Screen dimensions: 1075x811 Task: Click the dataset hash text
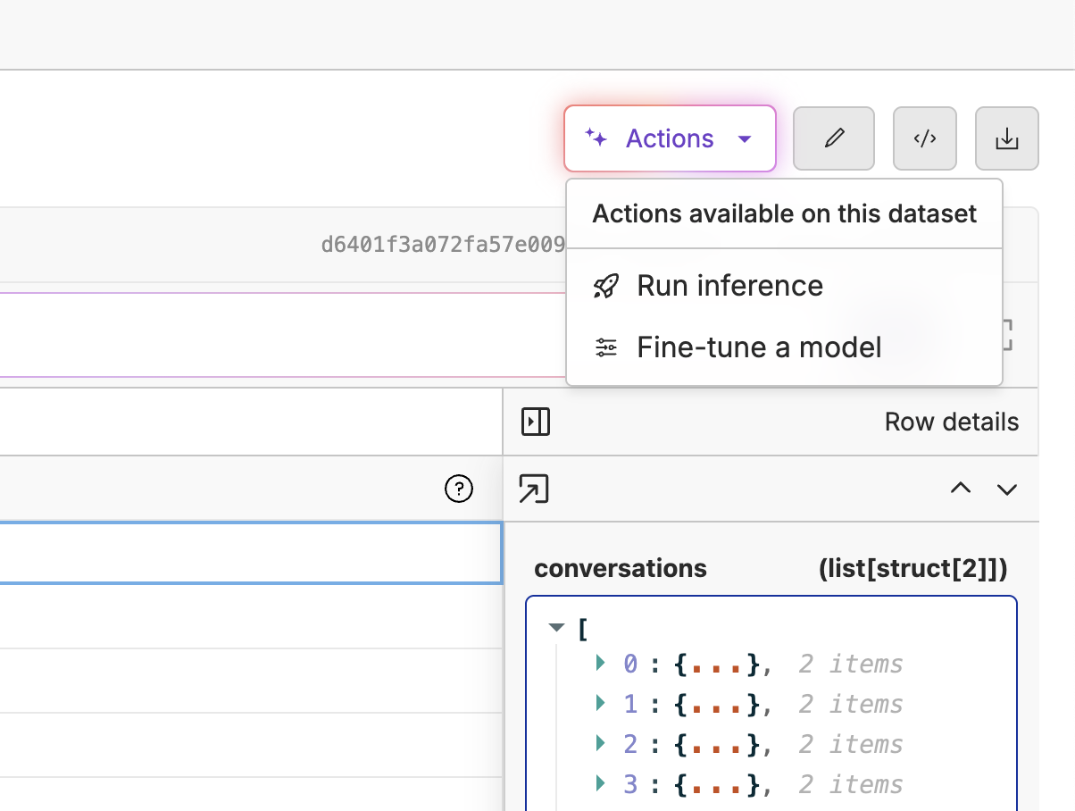click(x=443, y=244)
